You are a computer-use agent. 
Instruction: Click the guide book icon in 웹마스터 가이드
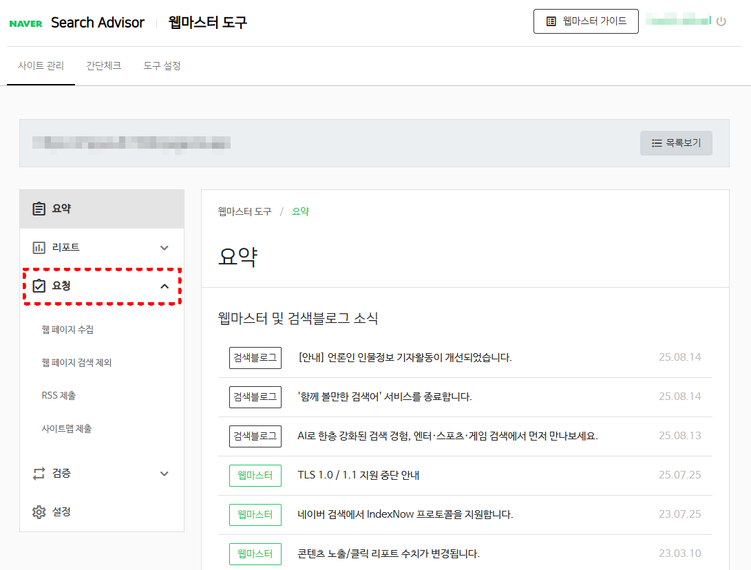pyautogui.click(x=551, y=21)
